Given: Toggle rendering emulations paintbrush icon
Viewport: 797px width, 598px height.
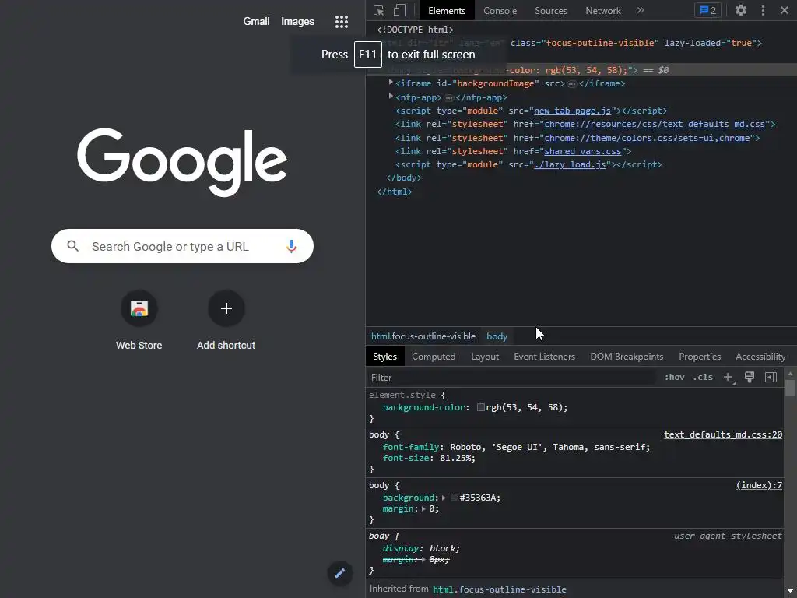Looking at the screenshot, I should (750, 377).
